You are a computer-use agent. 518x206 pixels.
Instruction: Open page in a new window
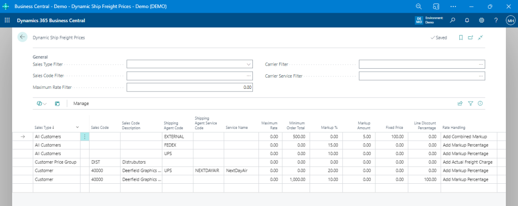[x=470, y=37]
